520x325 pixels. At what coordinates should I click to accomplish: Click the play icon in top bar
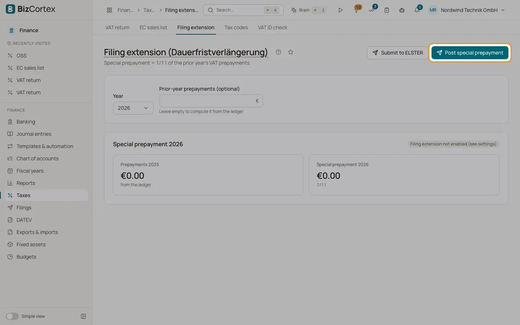[x=340, y=10]
